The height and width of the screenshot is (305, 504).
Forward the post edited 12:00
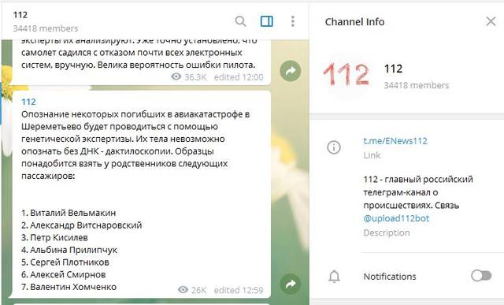291,71
